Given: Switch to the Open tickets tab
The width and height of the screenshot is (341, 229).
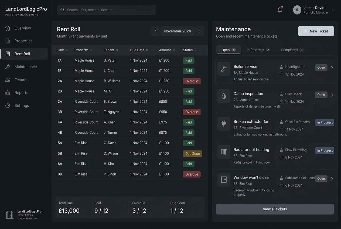Looking at the screenshot, I should [x=229, y=50].
